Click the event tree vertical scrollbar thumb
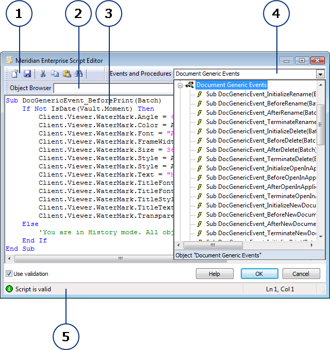Viewport: 330px width, 350px height. click(321, 125)
